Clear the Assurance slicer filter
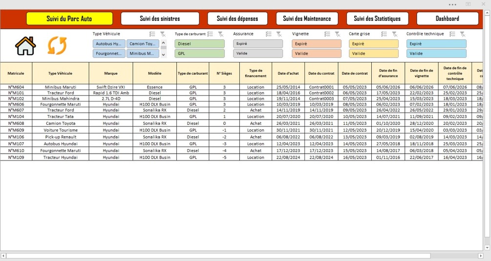 click(279, 34)
